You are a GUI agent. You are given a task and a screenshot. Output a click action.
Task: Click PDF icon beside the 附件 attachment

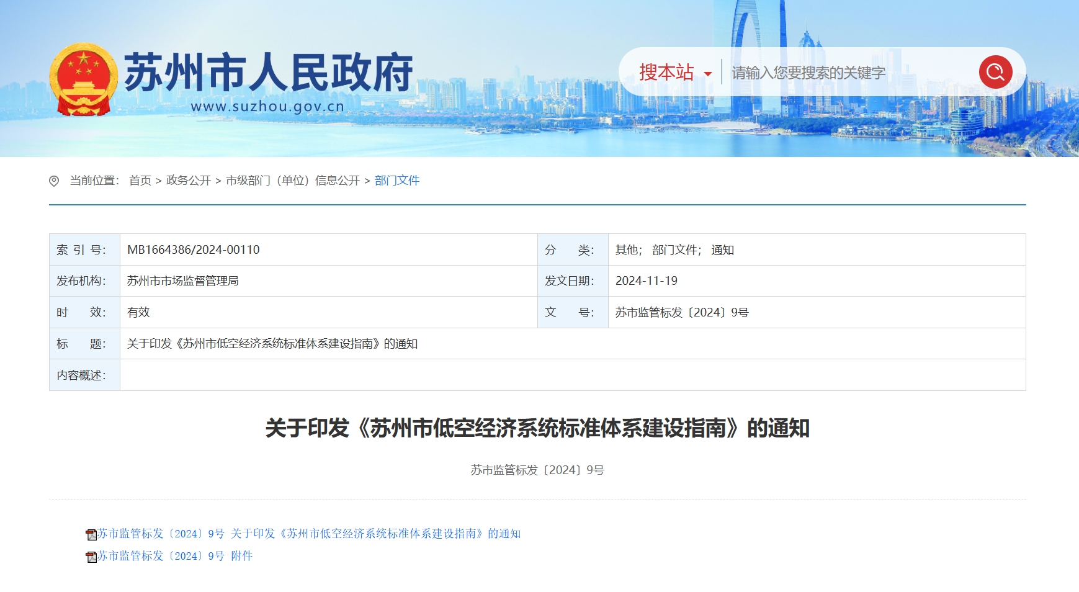91,557
